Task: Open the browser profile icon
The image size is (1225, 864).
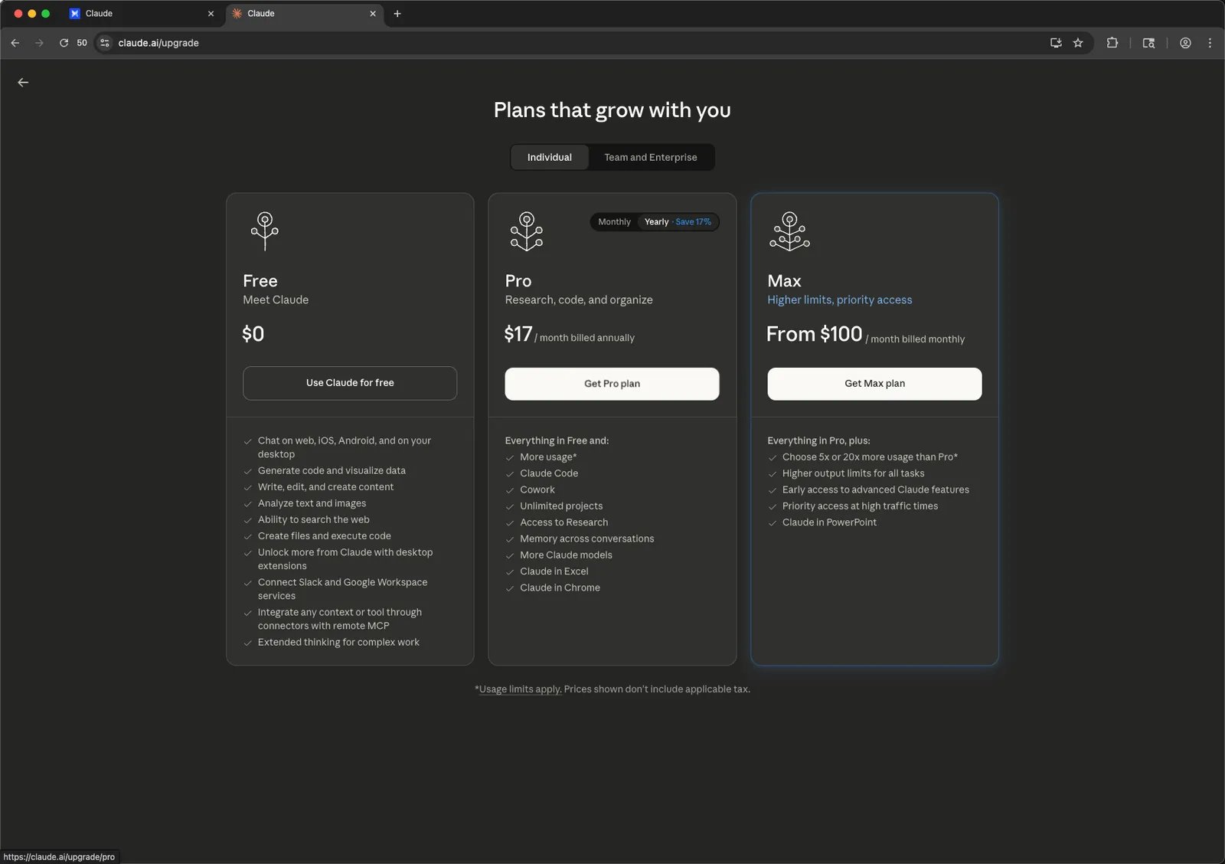Action: coord(1185,43)
